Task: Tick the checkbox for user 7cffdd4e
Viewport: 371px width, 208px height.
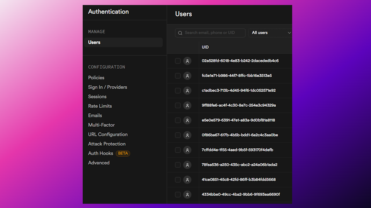Action: pos(178,150)
